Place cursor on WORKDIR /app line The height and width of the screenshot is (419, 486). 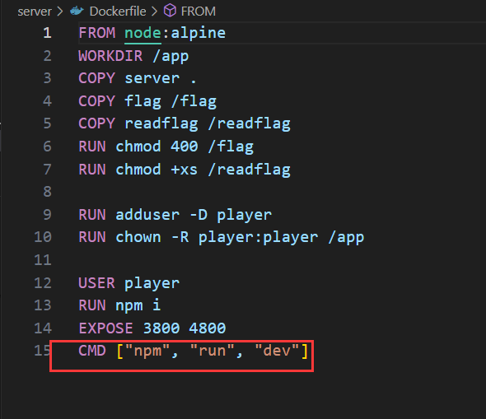[x=133, y=56]
